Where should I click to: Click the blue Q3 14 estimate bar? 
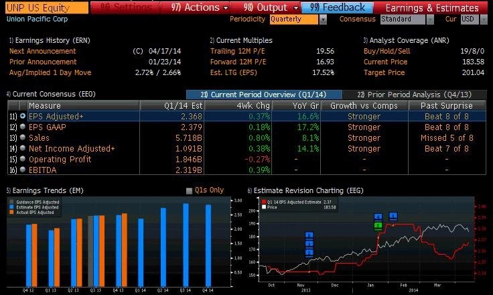click(x=186, y=245)
